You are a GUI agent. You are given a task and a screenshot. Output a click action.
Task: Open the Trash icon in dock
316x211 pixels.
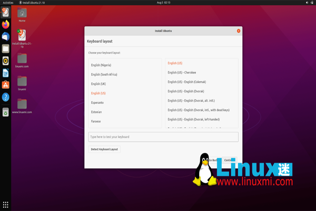[x=5, y=112]
